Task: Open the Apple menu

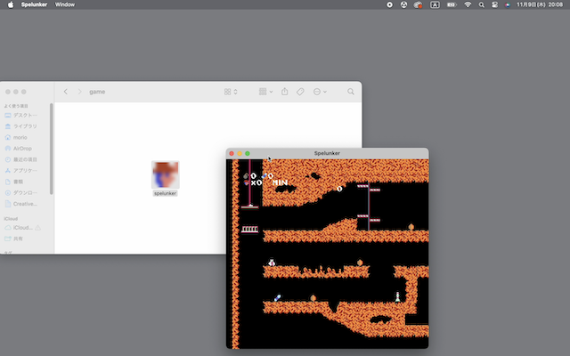Action: click(11, 4)
